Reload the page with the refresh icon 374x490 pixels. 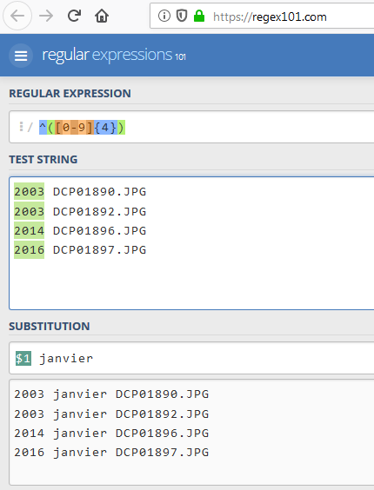tap(74, 16)
